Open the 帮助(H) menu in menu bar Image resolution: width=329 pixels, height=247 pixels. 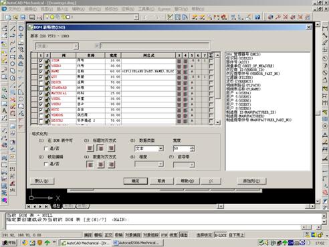coord(198,9)
